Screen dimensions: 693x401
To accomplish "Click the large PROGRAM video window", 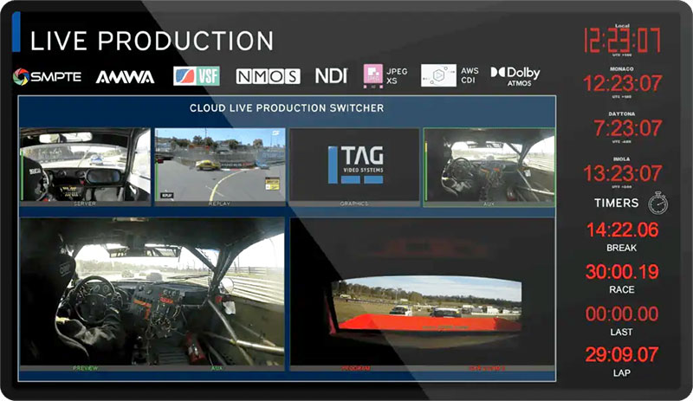I will [423, 292].
